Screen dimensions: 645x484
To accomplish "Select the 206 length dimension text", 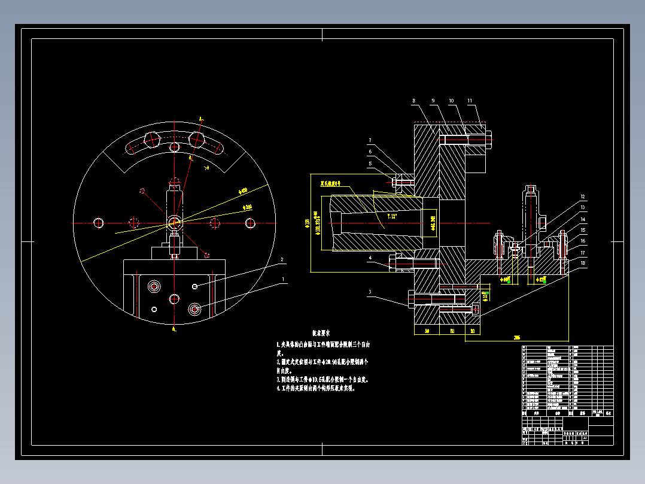I will coord(517,338).
